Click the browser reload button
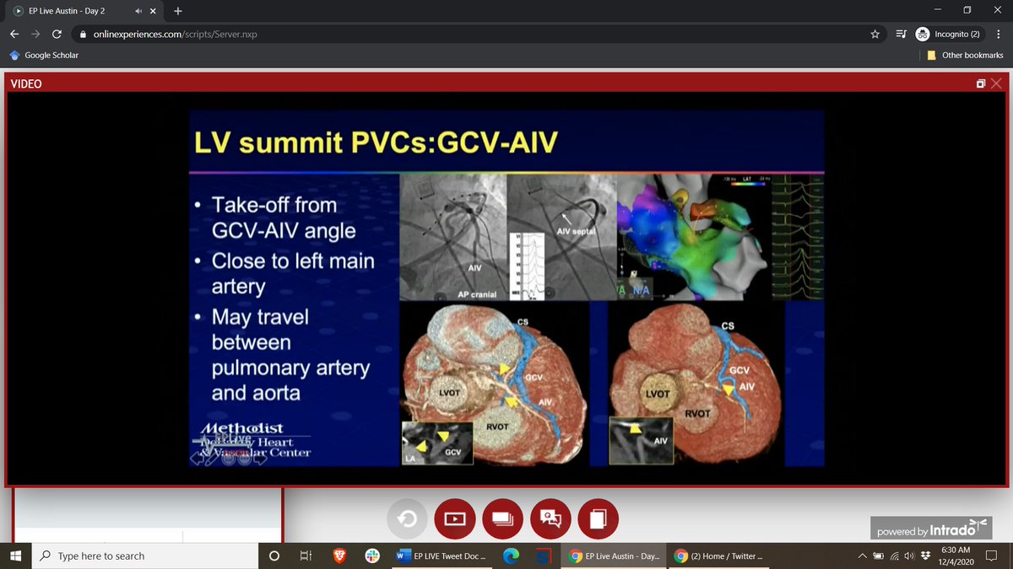 (57, 35)
